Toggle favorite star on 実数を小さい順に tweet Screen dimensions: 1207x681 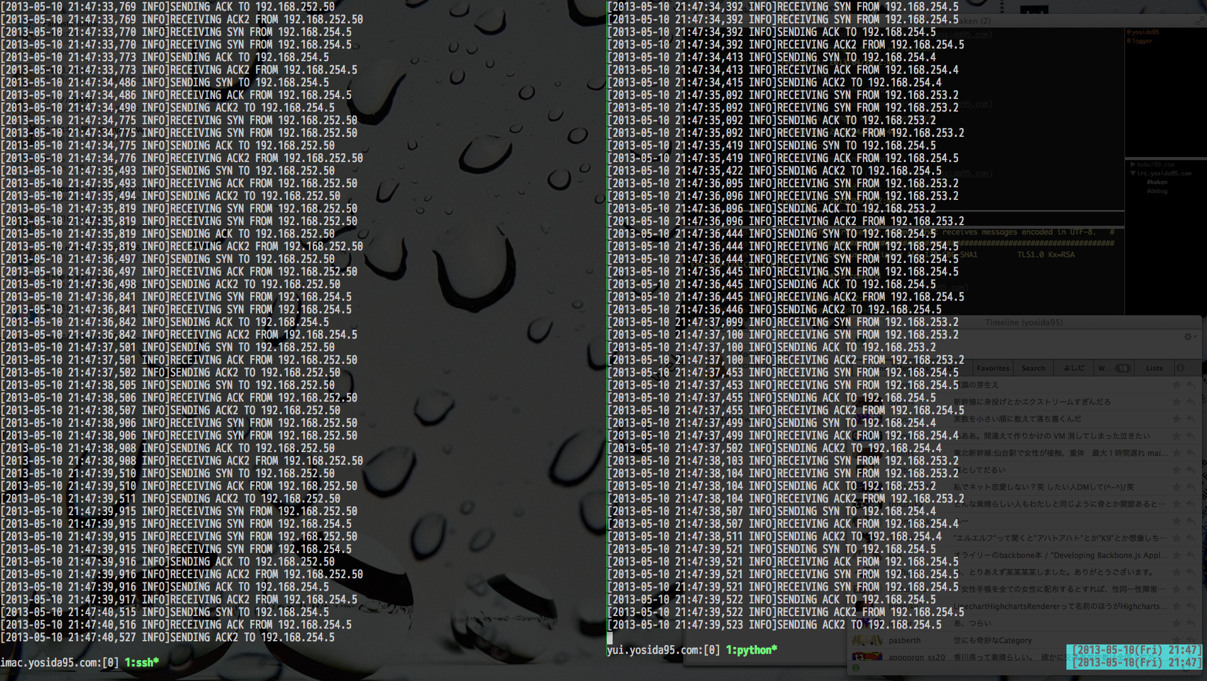[1176, 419]
